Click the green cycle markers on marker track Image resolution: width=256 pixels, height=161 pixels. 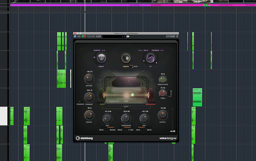tap(207, 5)
